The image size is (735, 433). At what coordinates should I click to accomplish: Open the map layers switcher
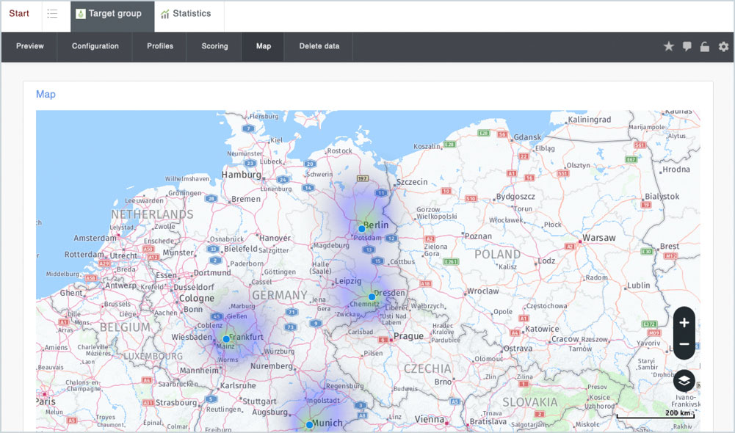click(x=684, y=379)
